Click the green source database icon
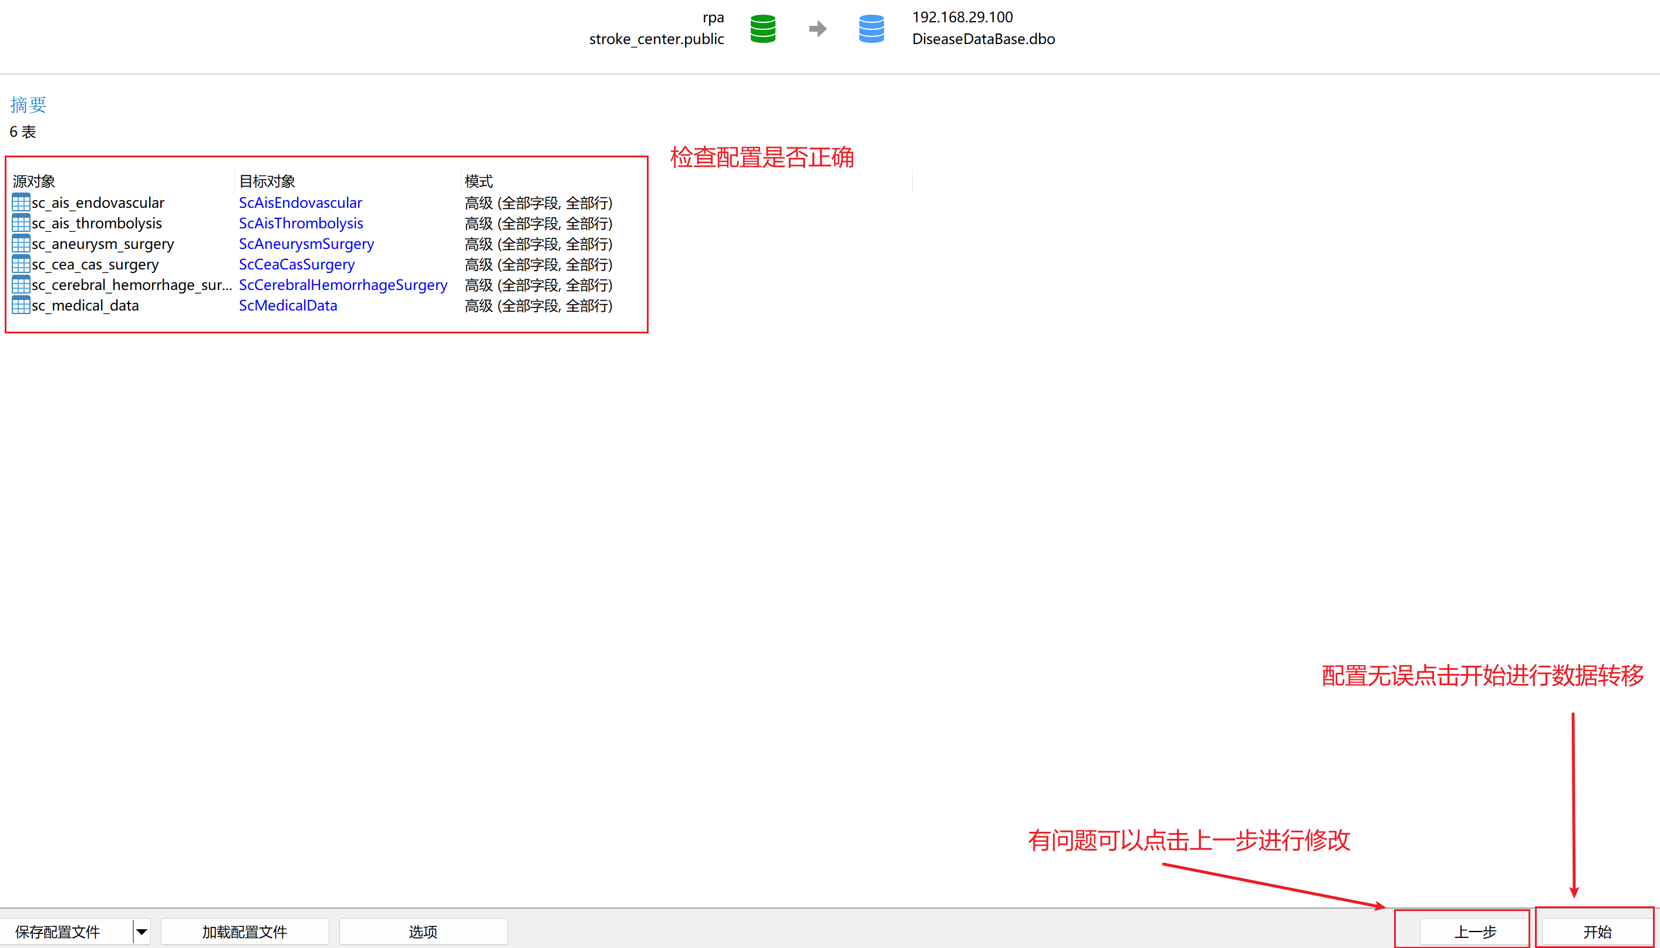 pyautogui.click(x=762, y=29)
